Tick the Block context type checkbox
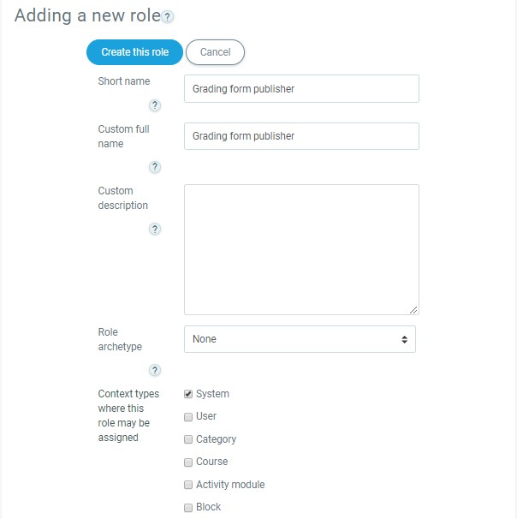Screen dimensions: 517x519 pos(188,507)
